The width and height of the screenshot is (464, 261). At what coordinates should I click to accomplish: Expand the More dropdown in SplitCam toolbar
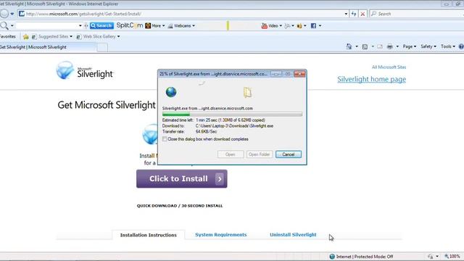164,26
